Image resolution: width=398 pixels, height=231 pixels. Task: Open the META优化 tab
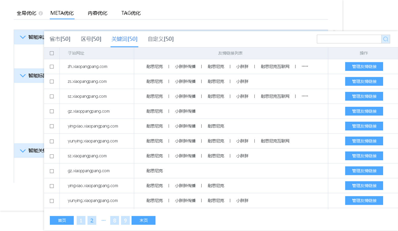click(62, 13)
